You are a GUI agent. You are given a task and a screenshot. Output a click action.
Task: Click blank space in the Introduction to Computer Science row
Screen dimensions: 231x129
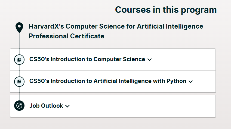click(x=182, y=60)
